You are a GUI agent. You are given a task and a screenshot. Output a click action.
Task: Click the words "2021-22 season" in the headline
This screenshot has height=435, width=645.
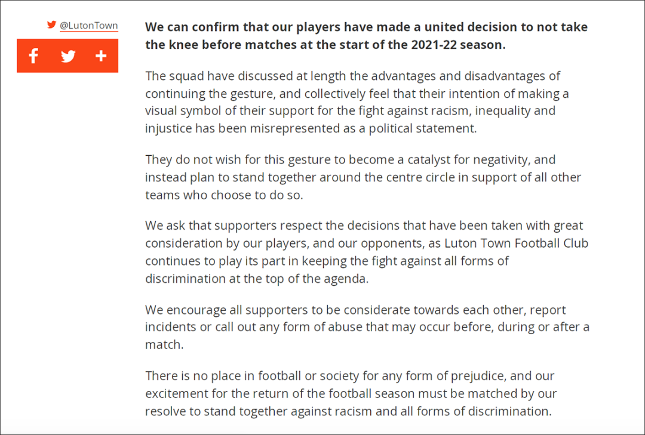click(458, 44)
